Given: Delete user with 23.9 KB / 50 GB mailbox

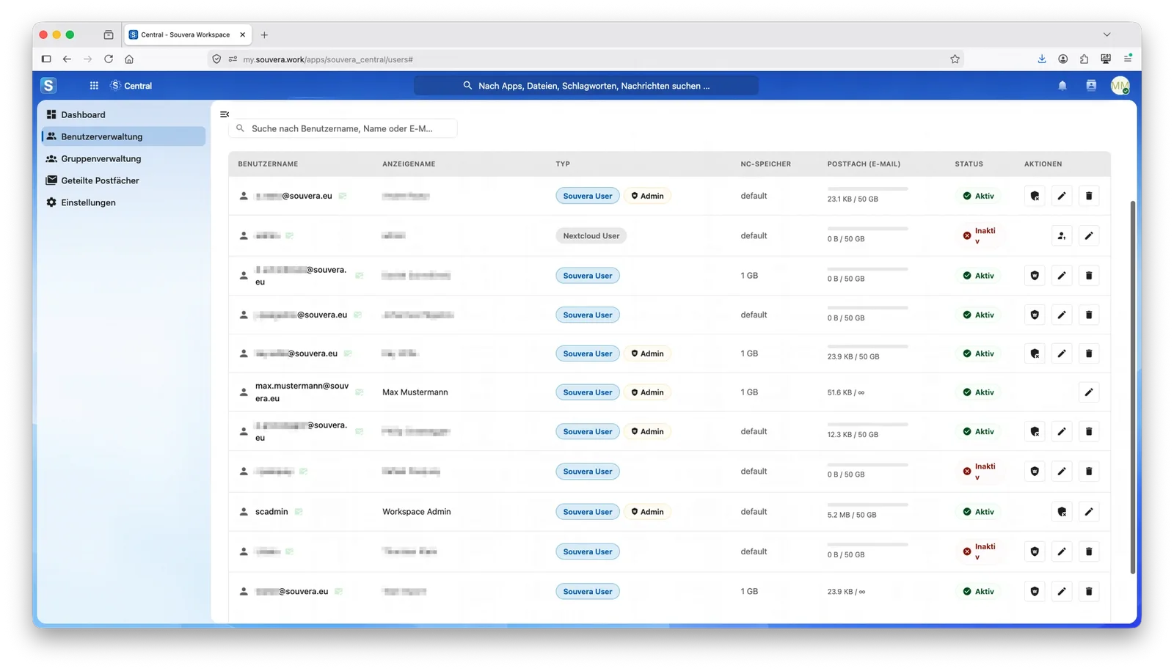Looking at the screenshot, I should coord(1089,353).
